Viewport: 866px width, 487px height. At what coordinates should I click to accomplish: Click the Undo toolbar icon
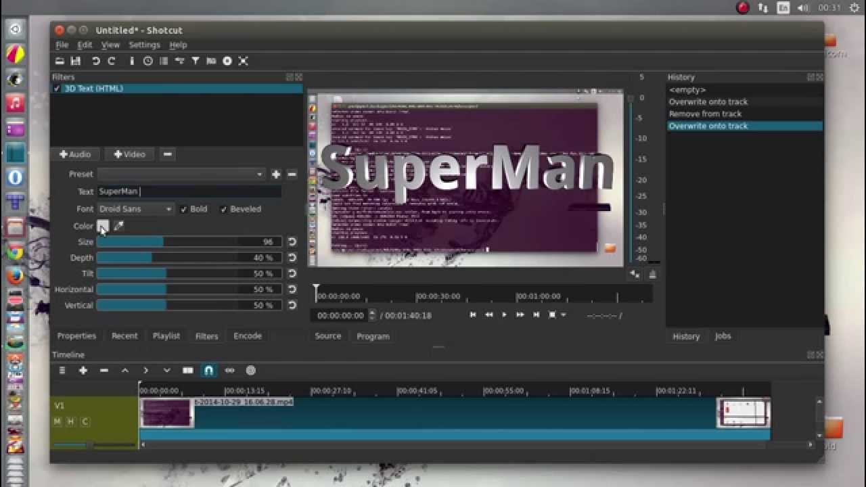tap(96, 61)
